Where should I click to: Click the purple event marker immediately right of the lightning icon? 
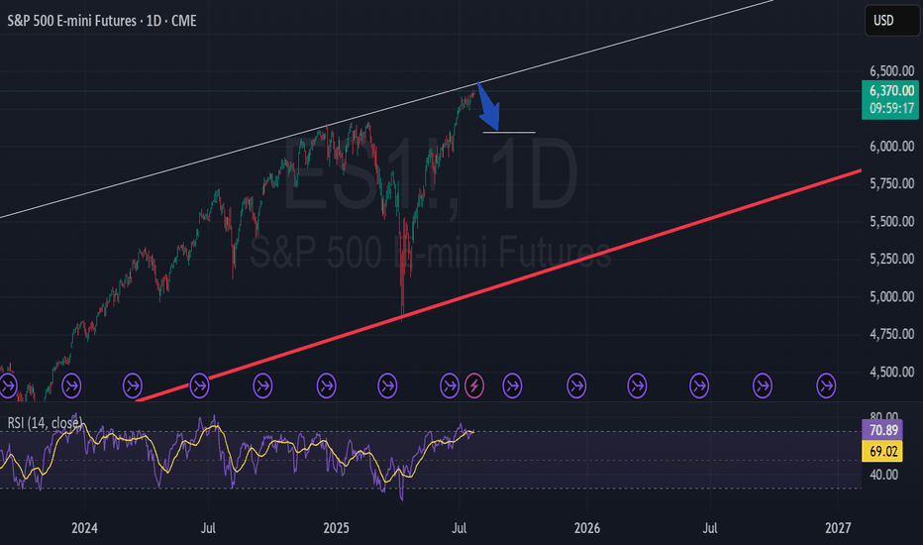tap(512, 385)
